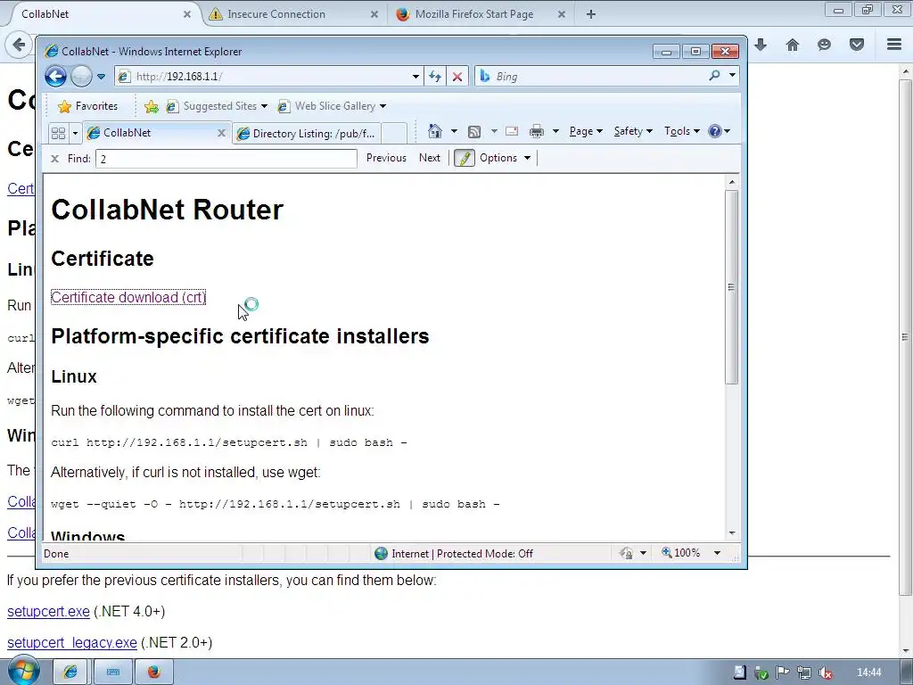
Task: Click the IE Help question mark icon
Action: [x=715, y=131]
